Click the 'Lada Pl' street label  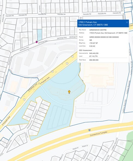click(27, 135)
